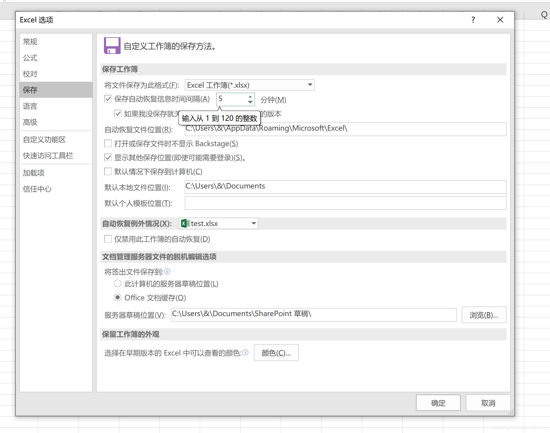550x433 pixels.
Task: Click the 保存工作簿 section heading
Action: coord(120,69)
